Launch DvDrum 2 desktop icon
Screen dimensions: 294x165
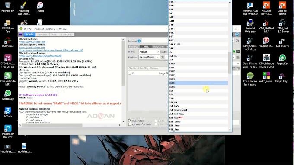(8, 42)
